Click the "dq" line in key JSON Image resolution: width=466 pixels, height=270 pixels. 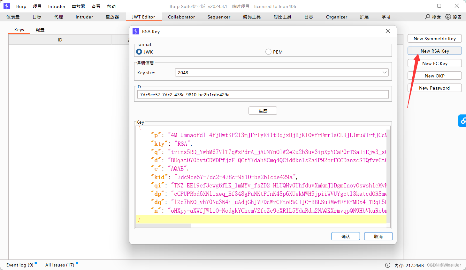(x=269, y=202)
